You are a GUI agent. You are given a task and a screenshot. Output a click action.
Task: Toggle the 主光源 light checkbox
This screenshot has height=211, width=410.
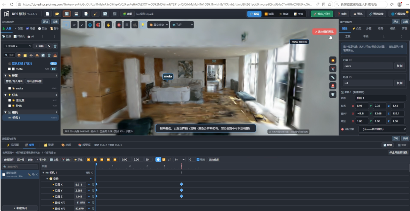tap(9, 100)
